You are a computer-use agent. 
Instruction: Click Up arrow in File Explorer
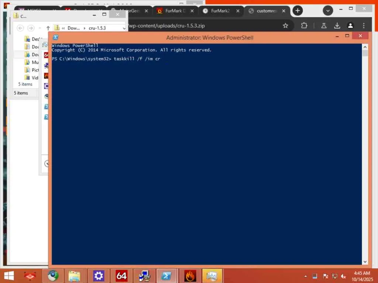tap(48, 28)
